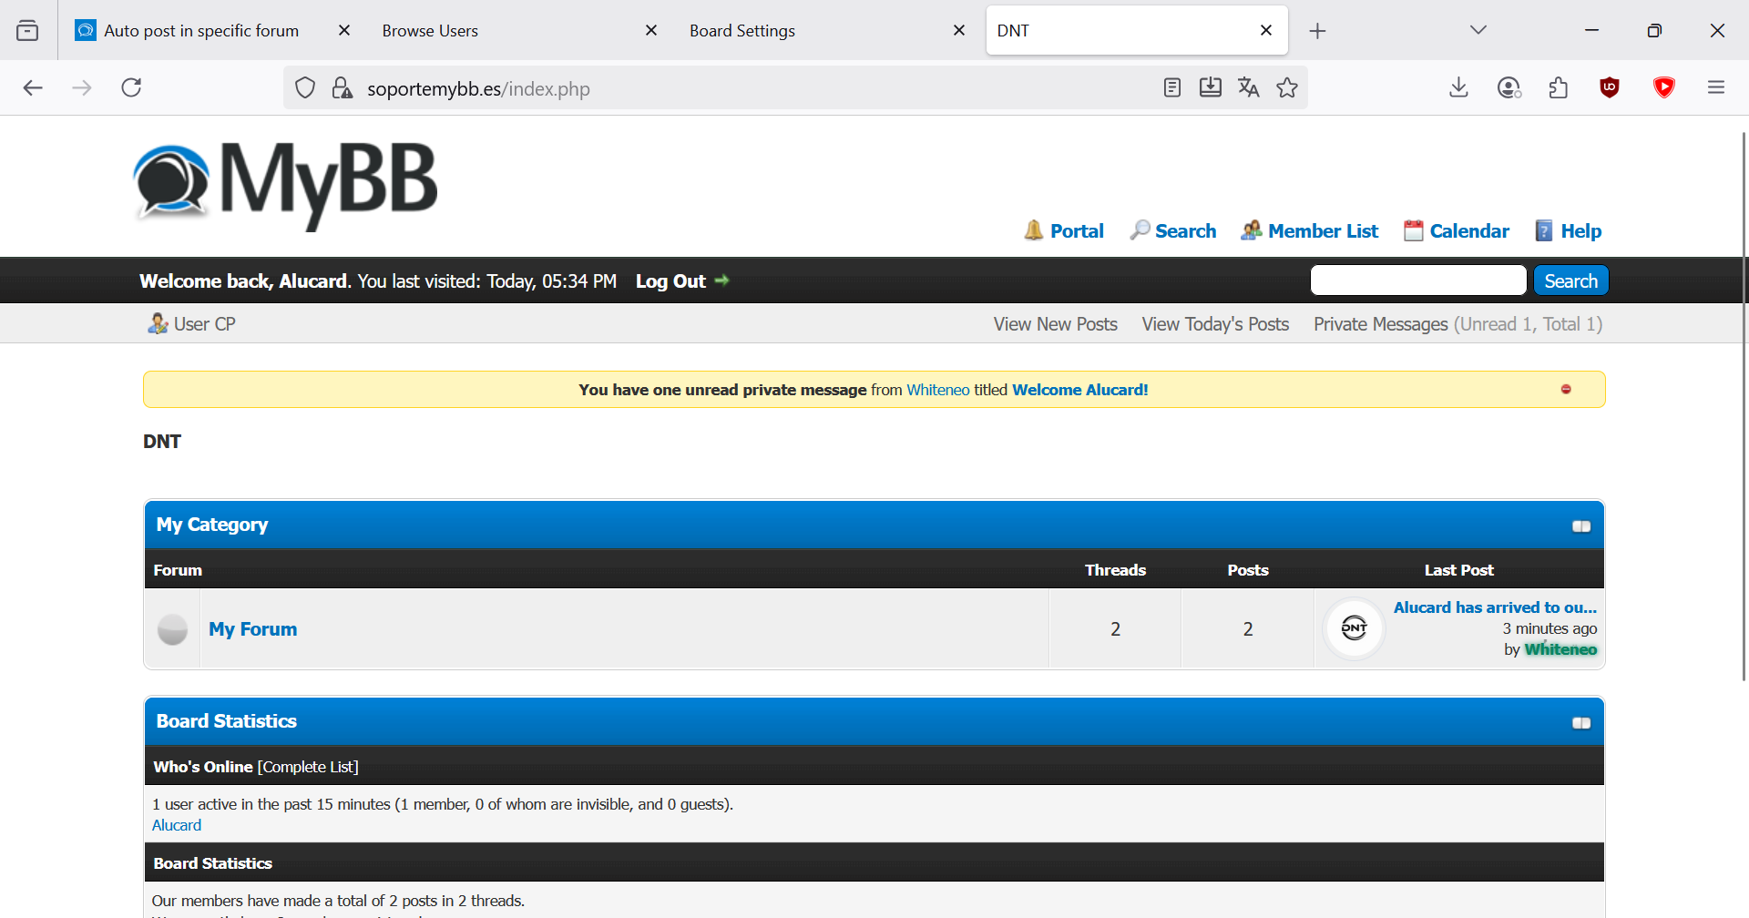The height and width of the screenshot is (918, 1749).
Task: Open the uBlock Origin extension icon
Action: tap(1610, 88)
